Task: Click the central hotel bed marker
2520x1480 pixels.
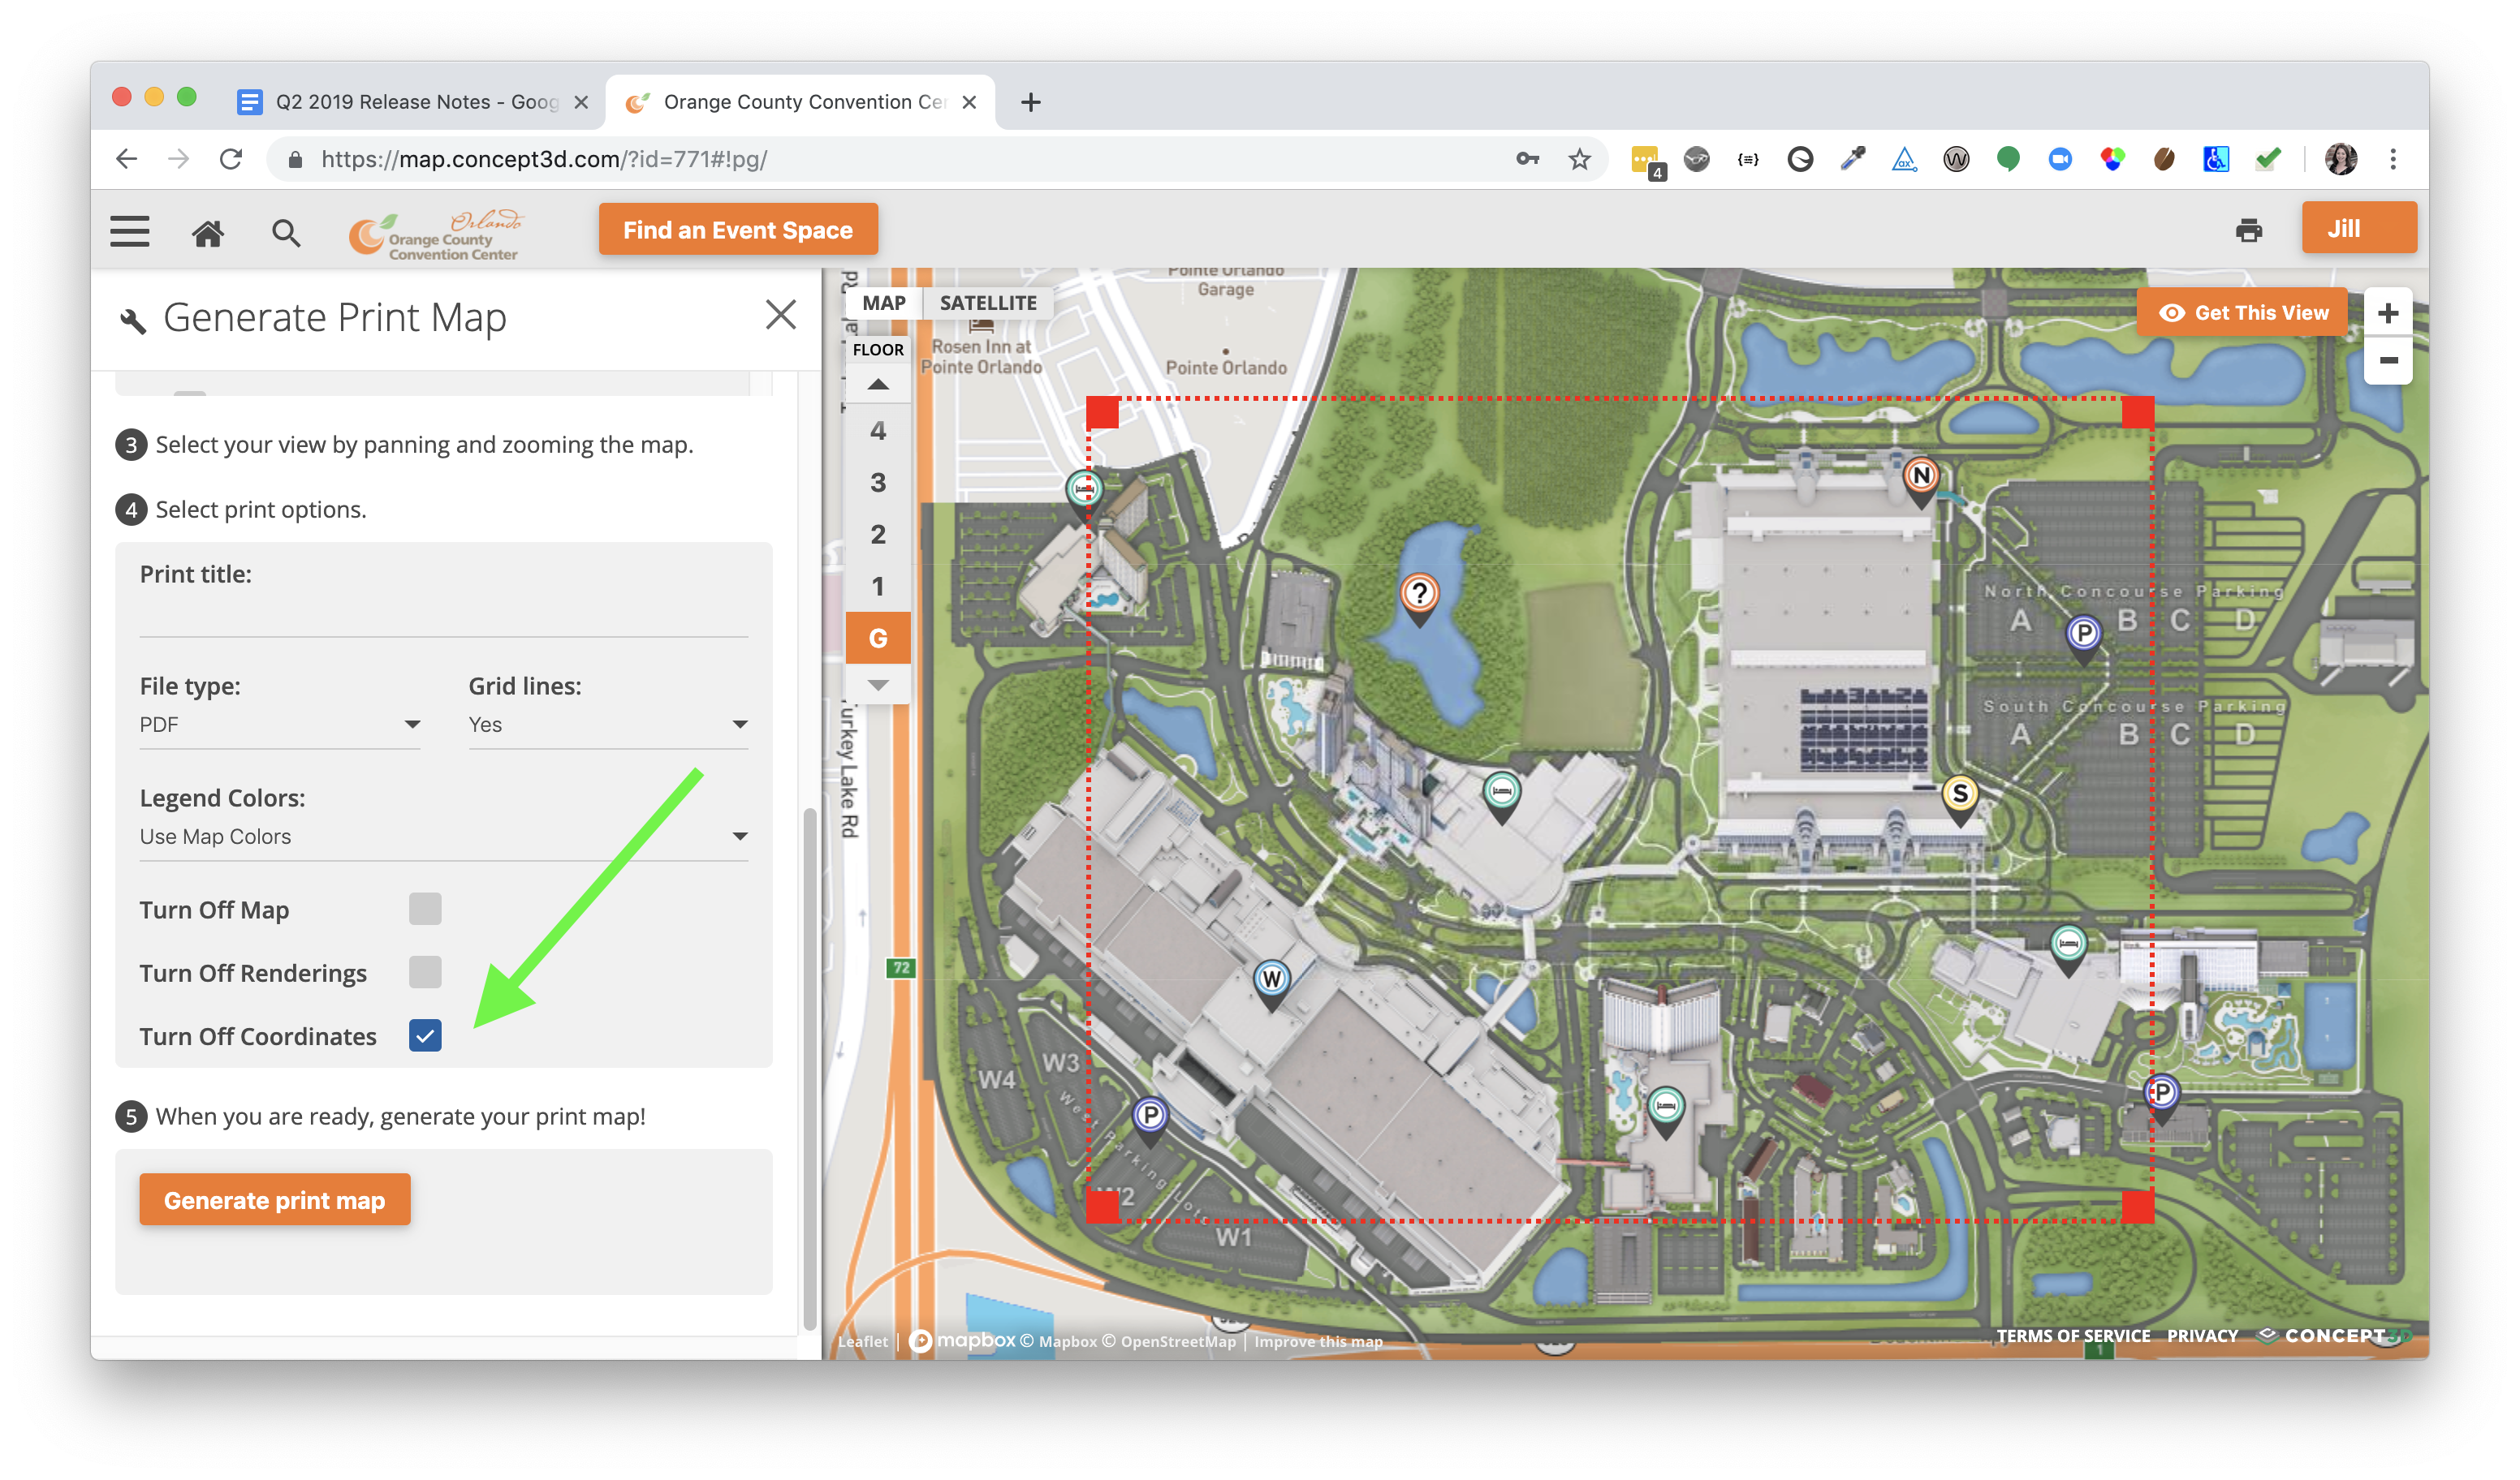Action: [1501, 797]
